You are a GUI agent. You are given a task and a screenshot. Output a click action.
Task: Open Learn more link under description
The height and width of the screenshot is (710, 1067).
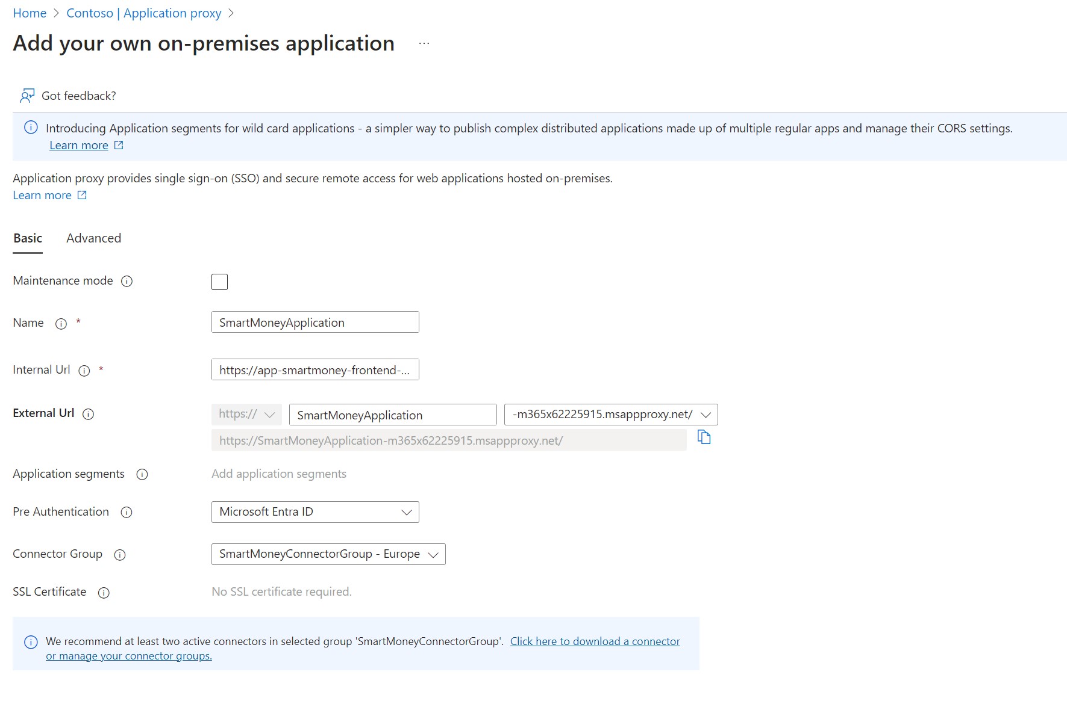pyautogui.click(x=42, y=195)
